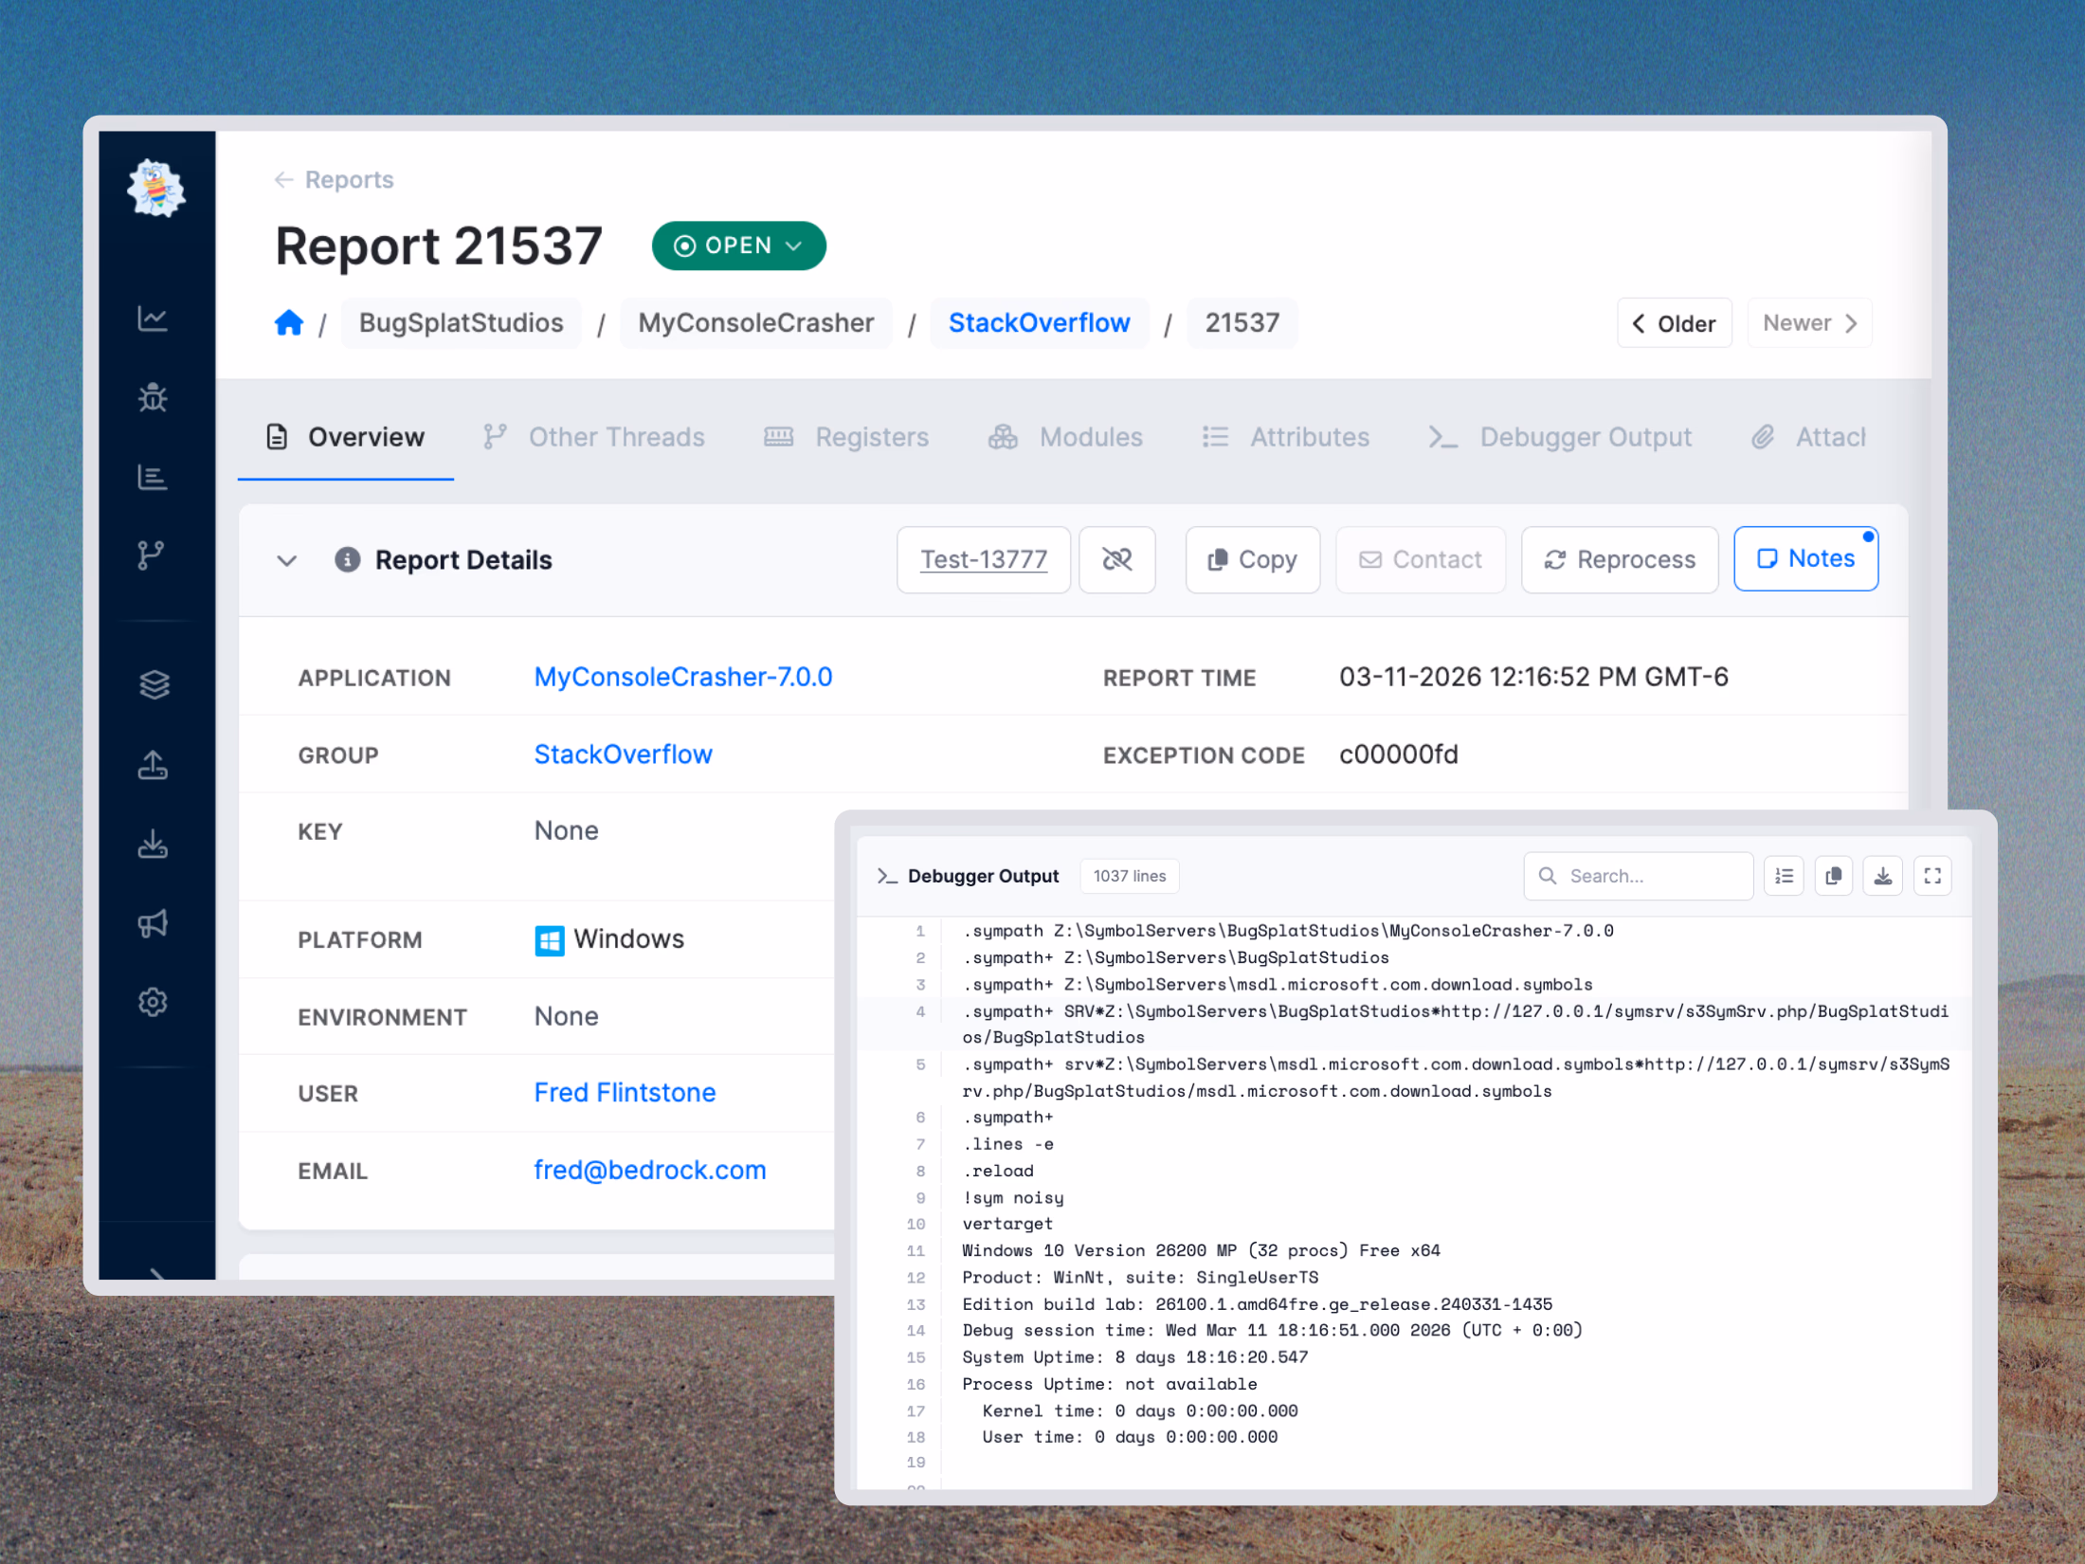Screen dimensions: 2085x1564
Task: Click the terminal icon beside Debugger Output title
Action: click(887, 876)
